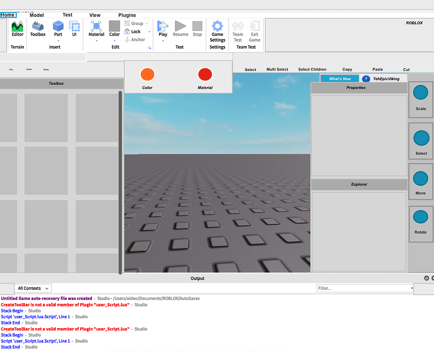Open the All Contexts dropdown
This screenshot has width=434, height=352.
point(33,288)
